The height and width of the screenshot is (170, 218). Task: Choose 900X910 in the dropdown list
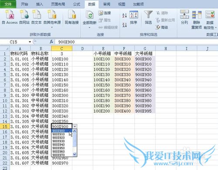pos(62,134)
